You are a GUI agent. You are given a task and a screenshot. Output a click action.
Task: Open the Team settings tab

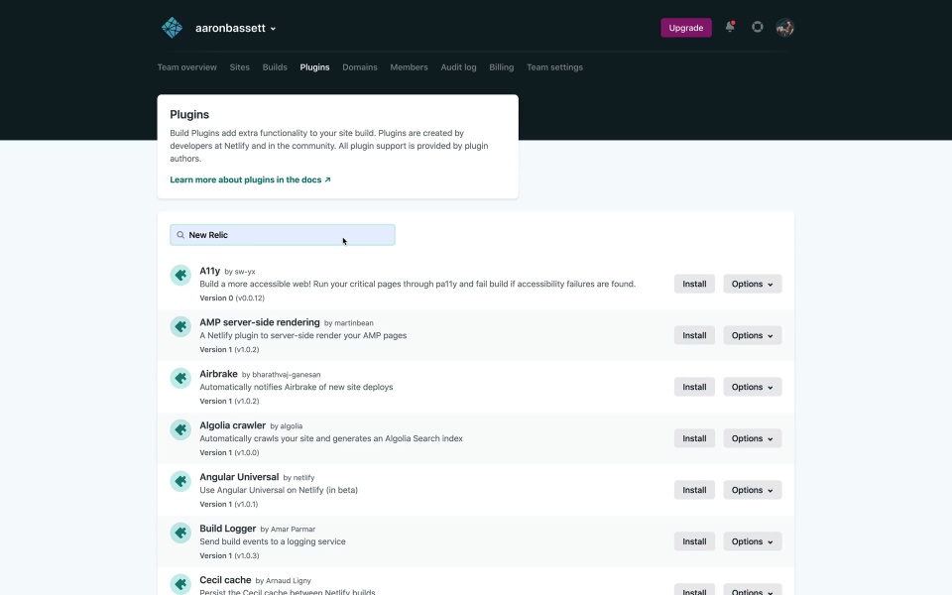point(555,67)
